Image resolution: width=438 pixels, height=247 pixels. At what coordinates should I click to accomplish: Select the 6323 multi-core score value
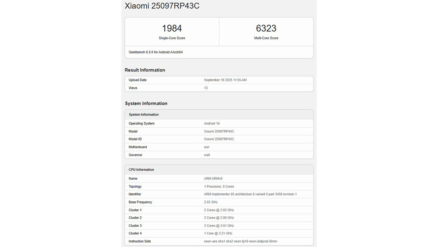(x=266, y=28)
